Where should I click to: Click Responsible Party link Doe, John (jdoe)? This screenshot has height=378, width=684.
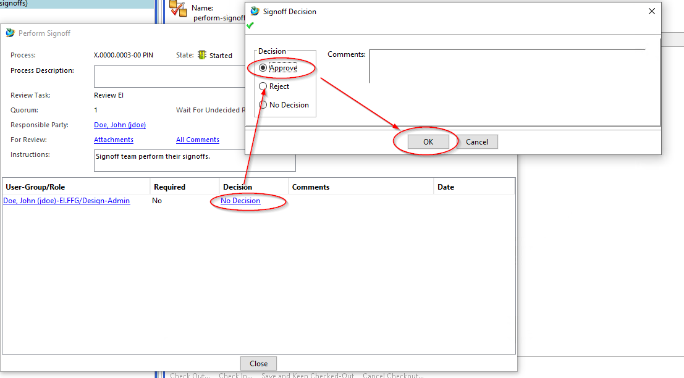pyautogui.click(x=120, y=125)
